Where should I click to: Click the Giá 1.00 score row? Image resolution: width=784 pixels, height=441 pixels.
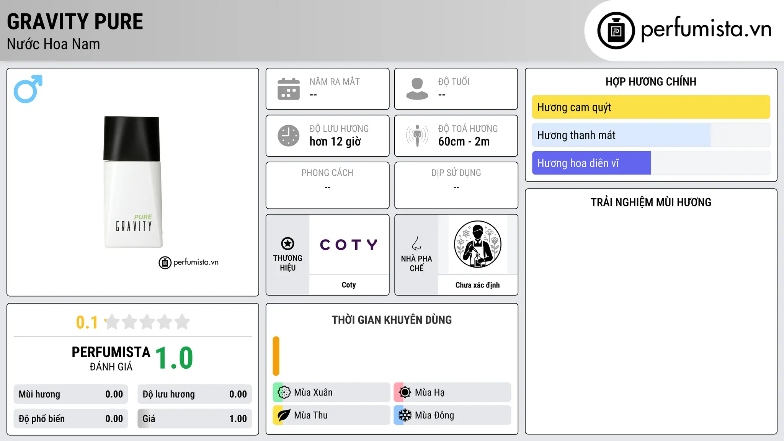[x=195, y=419]
